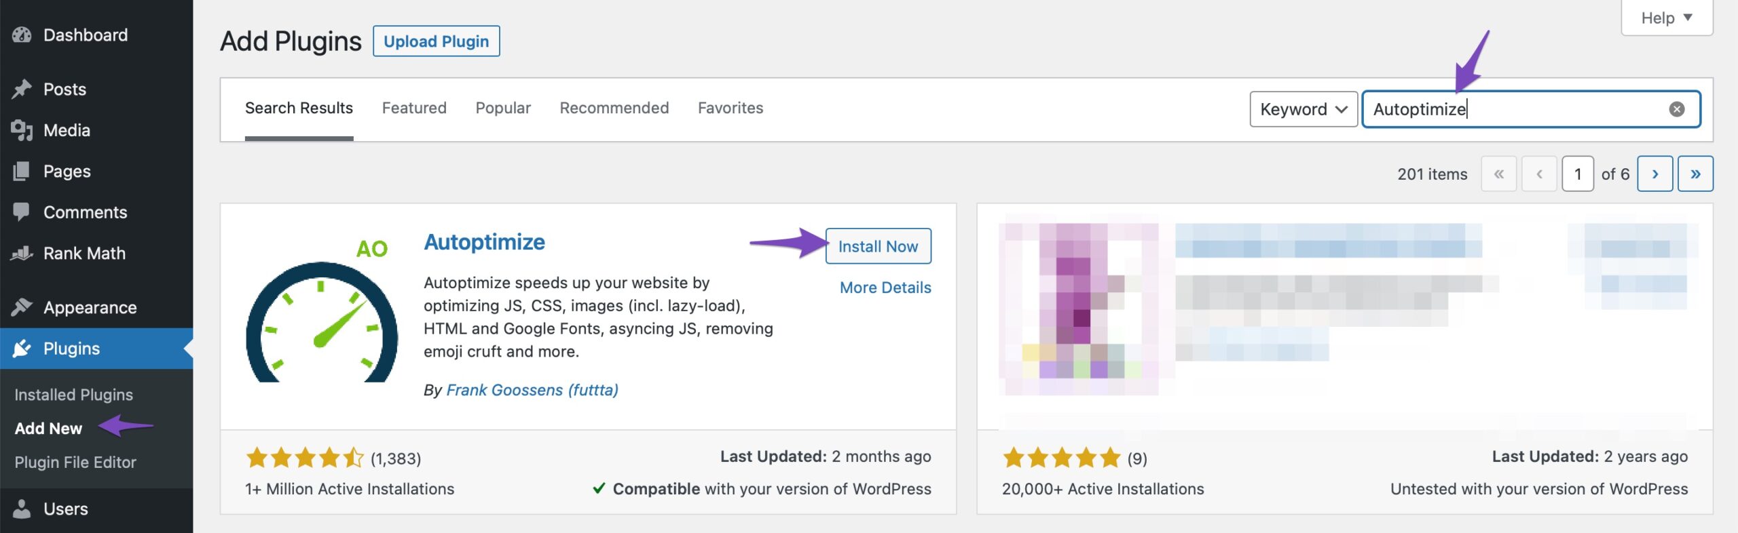Screen dimensions: 1738x533
Task: Switch to the Featured tab
Action: click(x=414, y=108)
